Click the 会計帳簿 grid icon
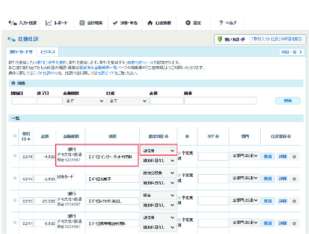Viewport: 309px width, 234px height. pyautogui.click(x=82, y=23)
